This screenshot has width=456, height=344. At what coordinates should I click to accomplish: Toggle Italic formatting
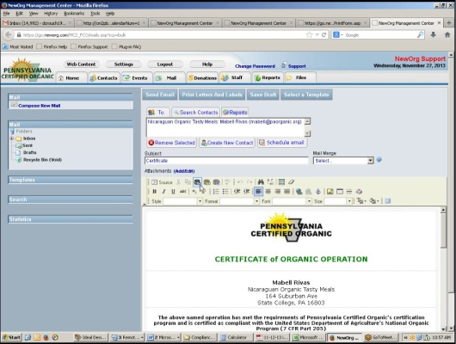tap(163, 192)
